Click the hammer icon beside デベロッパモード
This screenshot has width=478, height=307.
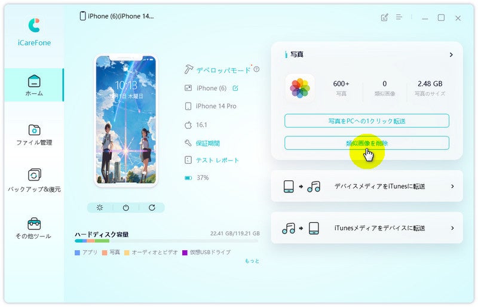click(x=188, y=69)
